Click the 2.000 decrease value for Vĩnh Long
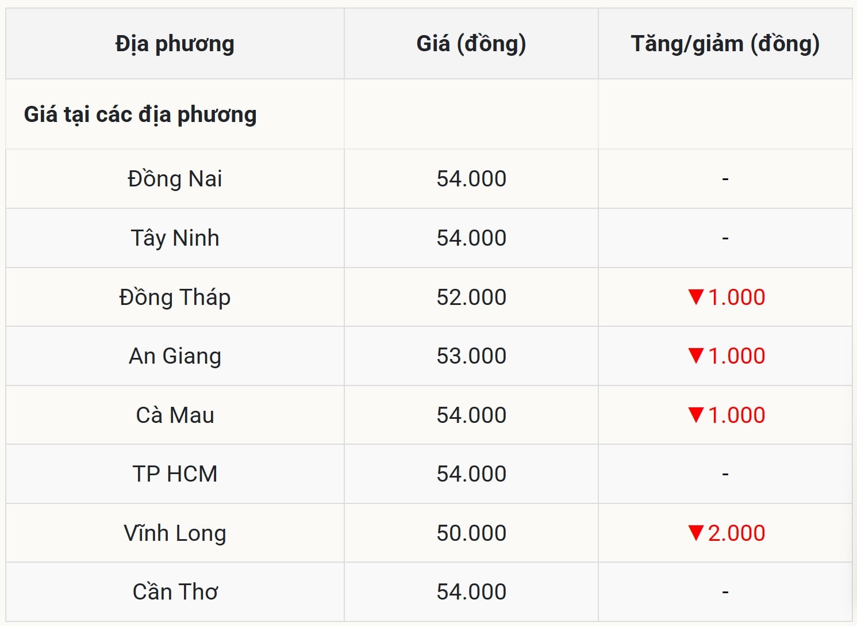Viewport: 857px width, 626px height. coord(736,533)
